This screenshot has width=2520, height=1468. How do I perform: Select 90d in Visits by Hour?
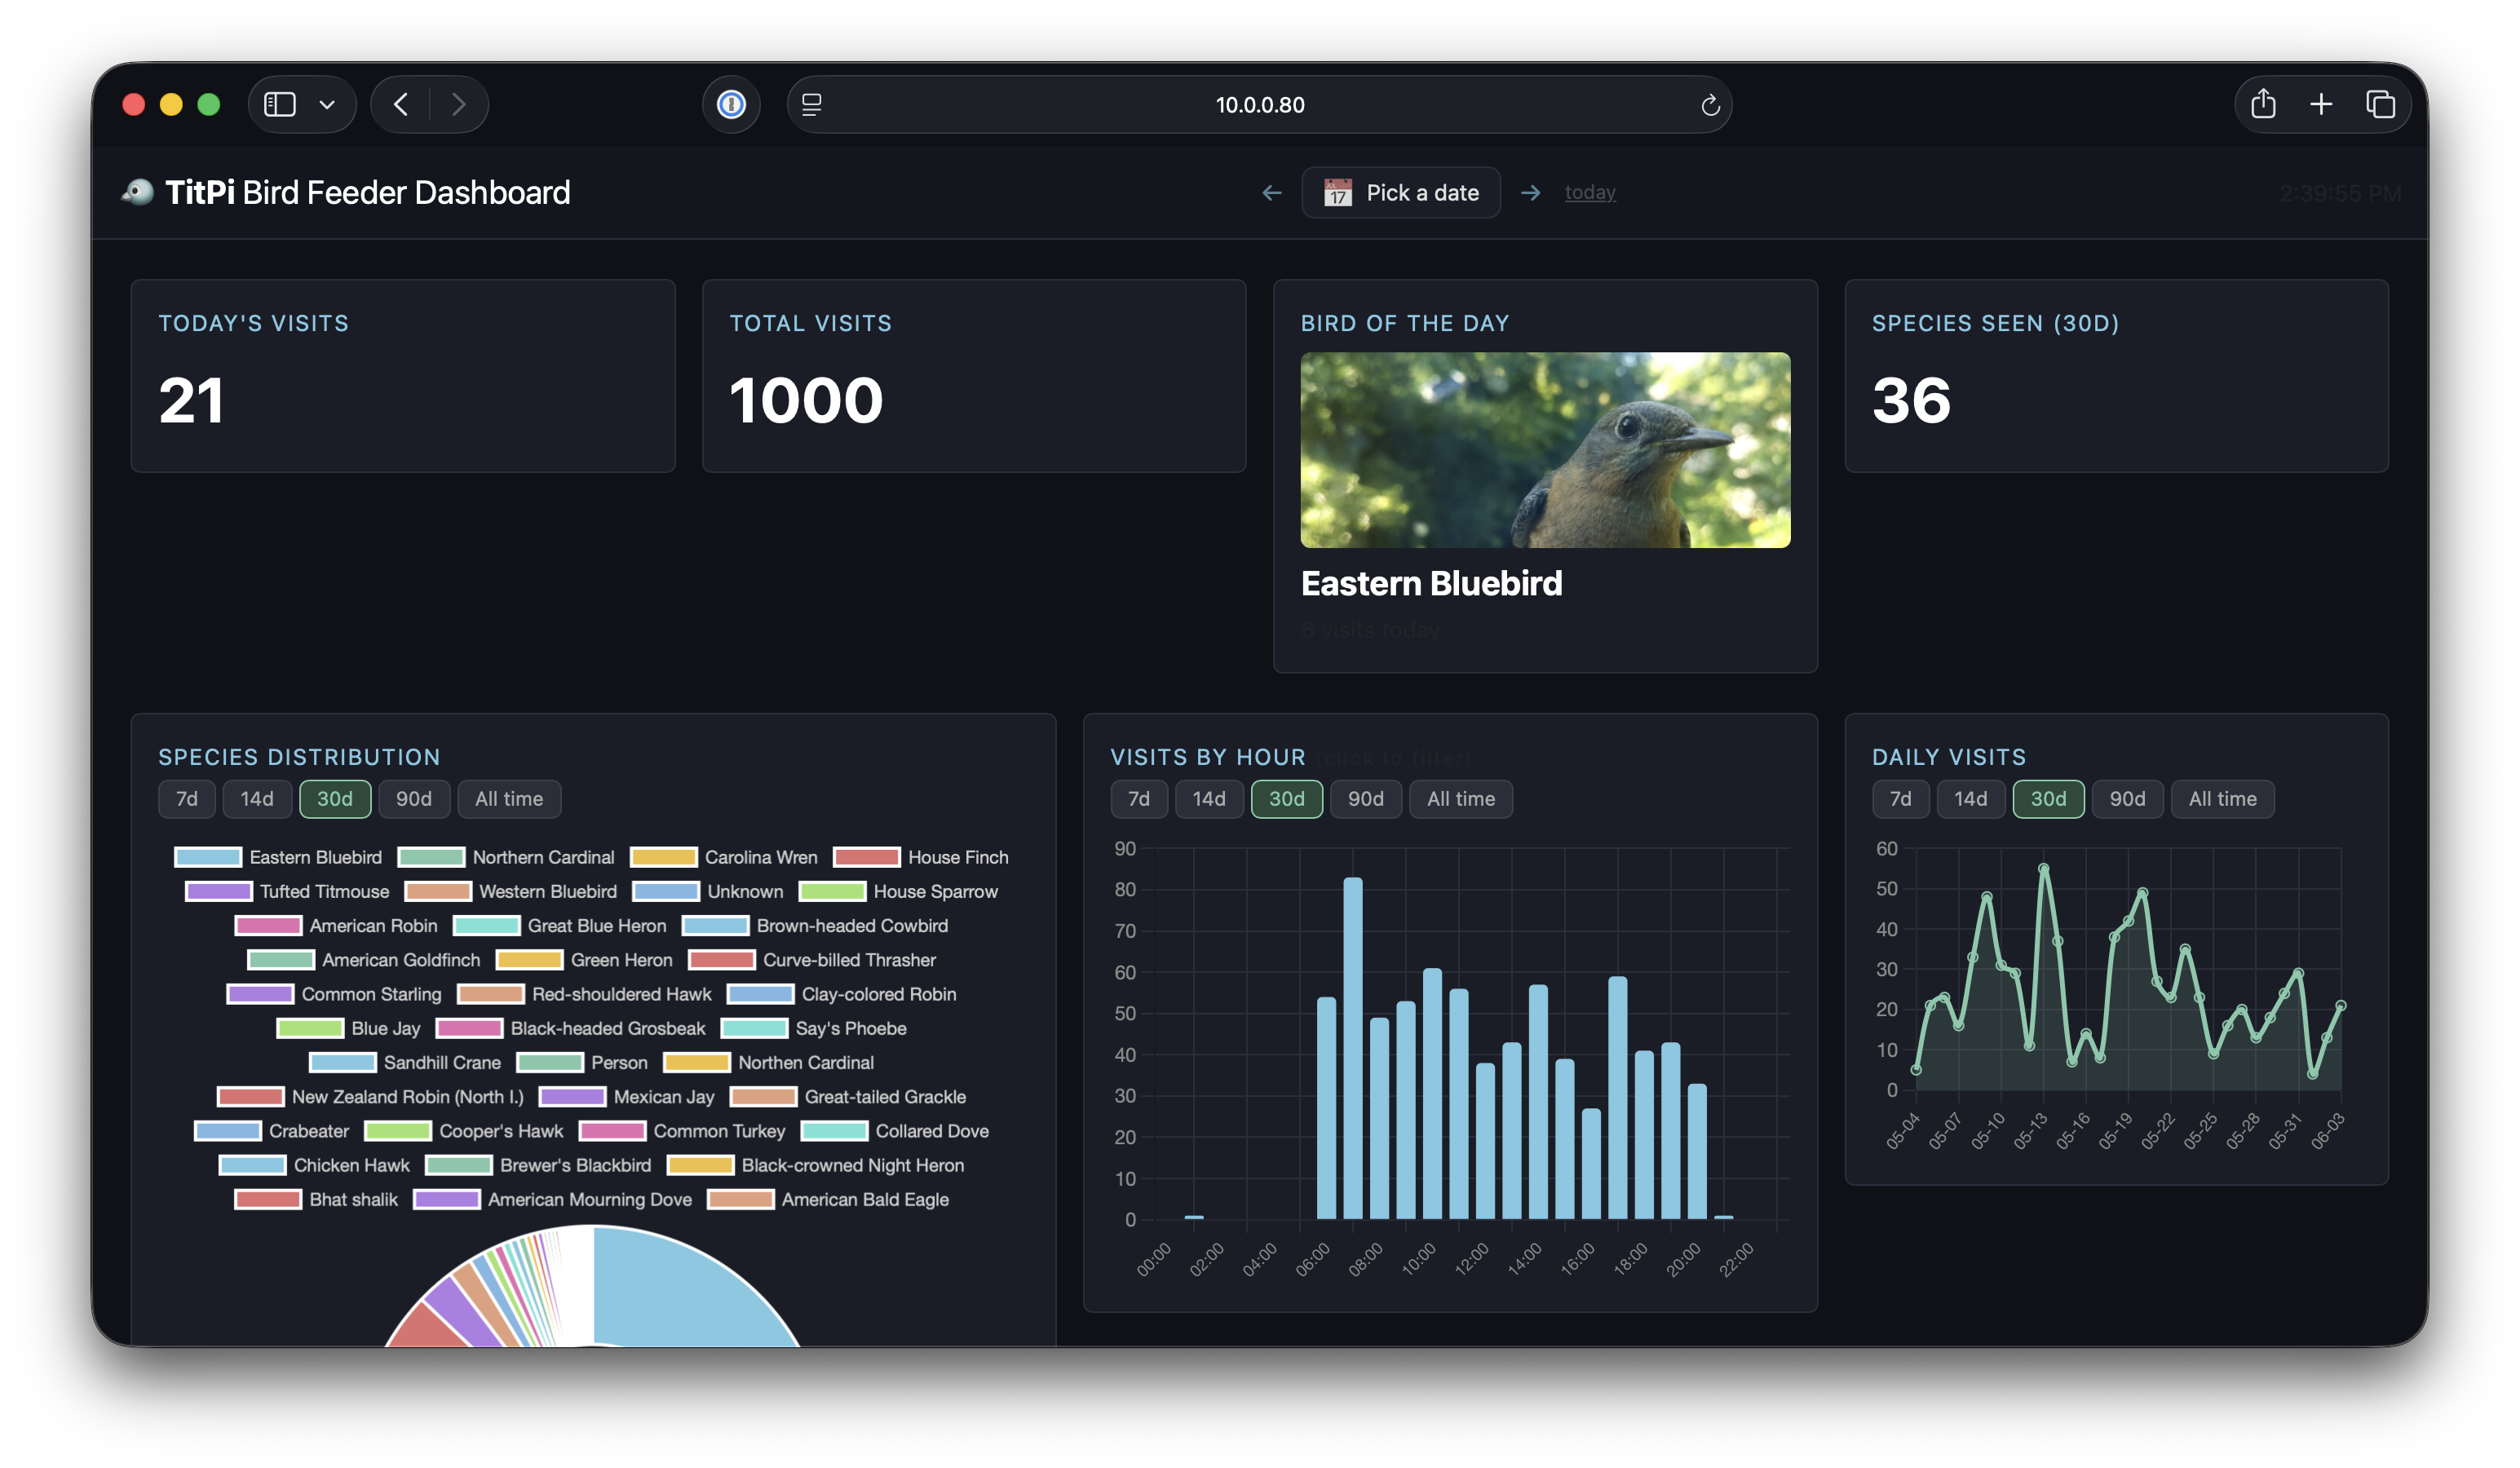click(x=1366, y=798)
